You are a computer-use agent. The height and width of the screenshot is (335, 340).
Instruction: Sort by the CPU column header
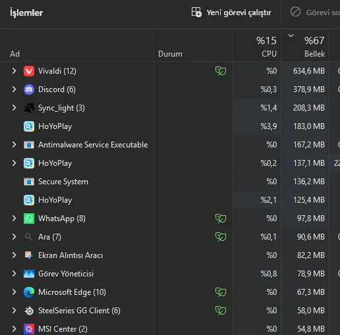click(x=257, y=45)
